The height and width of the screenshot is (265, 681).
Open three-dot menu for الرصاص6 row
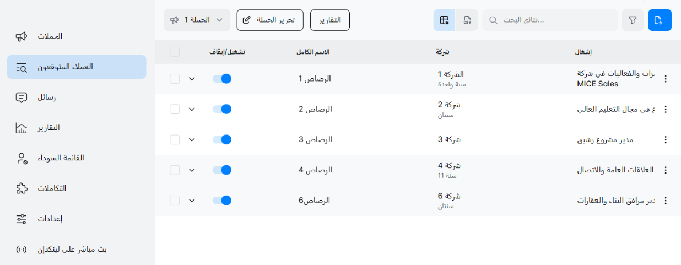666,201
